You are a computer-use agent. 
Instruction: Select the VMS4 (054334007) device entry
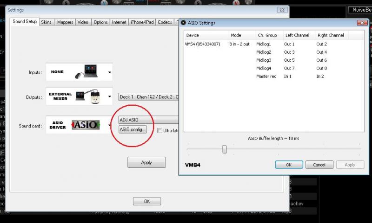[202, 44]
